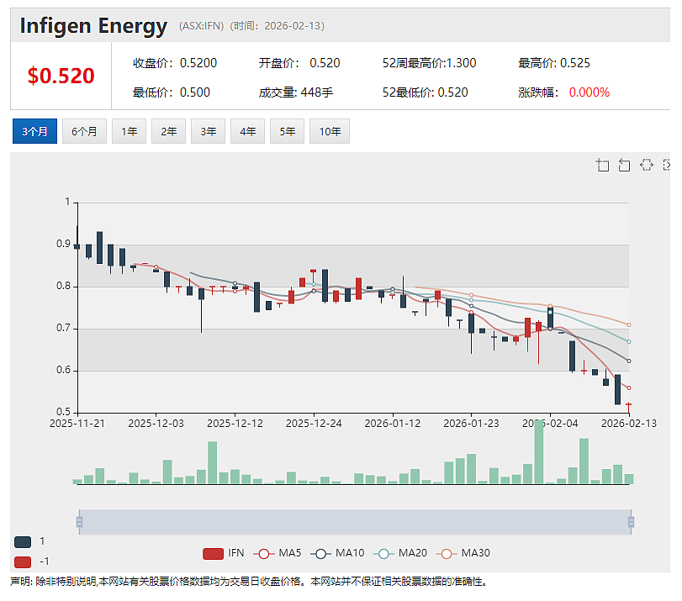Toggle the MA20 legend entry
The image size is (682, 601).
click(x=400, y=553)
